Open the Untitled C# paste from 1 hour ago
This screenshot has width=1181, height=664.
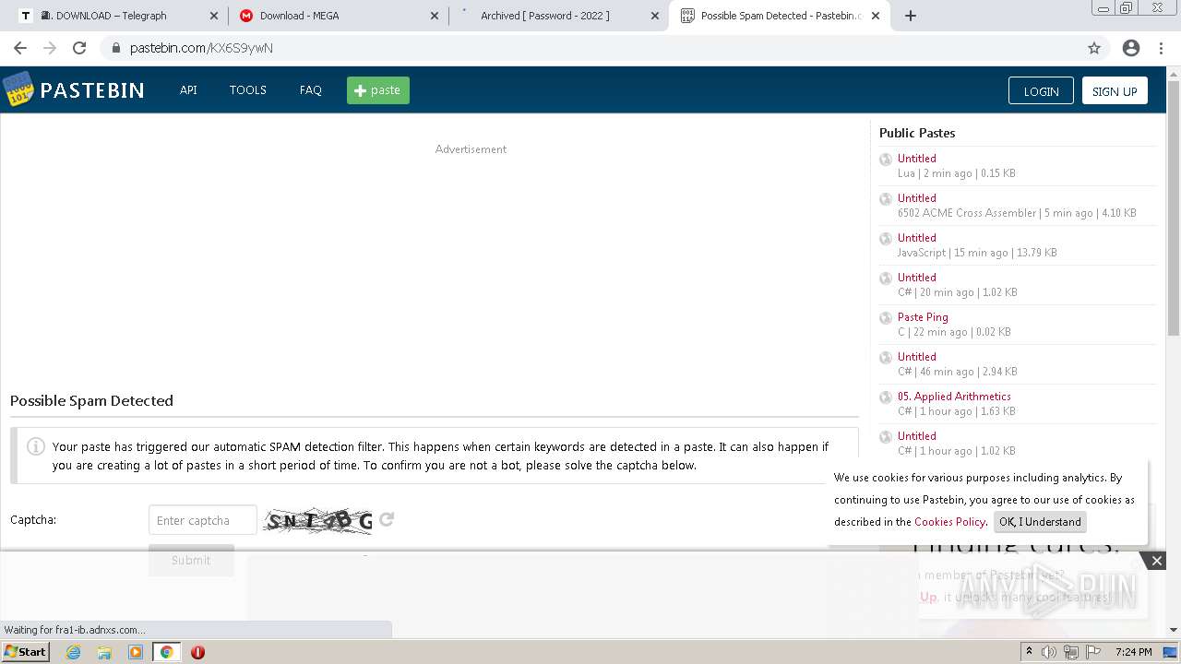(917, 436)
